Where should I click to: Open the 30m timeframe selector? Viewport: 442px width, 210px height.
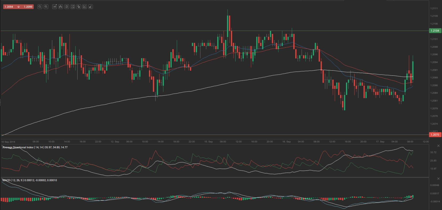54,7
